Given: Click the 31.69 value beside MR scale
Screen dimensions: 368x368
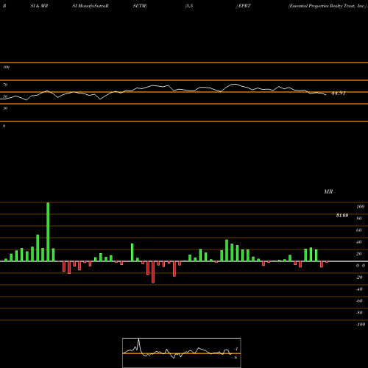Looking at the screenshot, I should pos(342,216).
